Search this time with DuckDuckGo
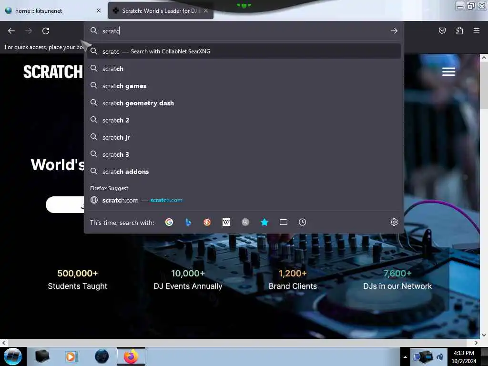Viewport: 488px width, 366px height. click(207, 222)
